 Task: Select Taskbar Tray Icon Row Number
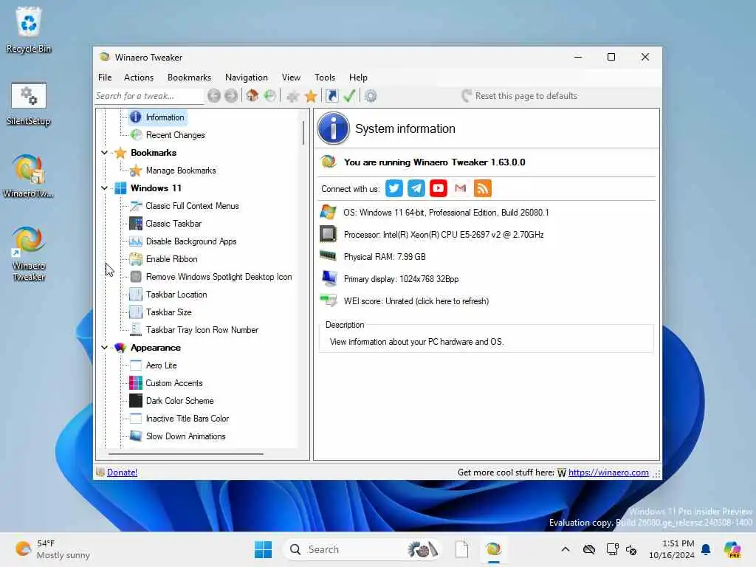tap(202, 330)
